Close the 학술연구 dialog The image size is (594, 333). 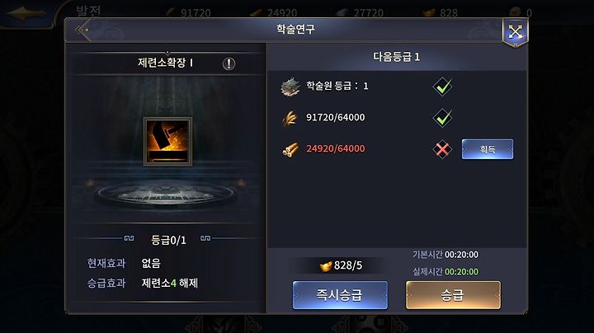(x=515, y=32)
